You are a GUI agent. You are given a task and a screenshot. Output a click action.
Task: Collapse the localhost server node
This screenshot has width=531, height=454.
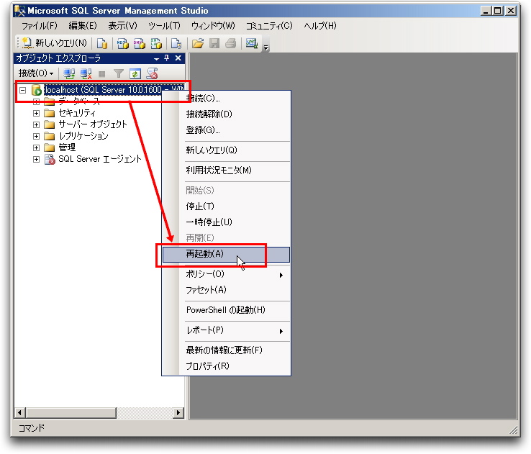coord(23,90)
